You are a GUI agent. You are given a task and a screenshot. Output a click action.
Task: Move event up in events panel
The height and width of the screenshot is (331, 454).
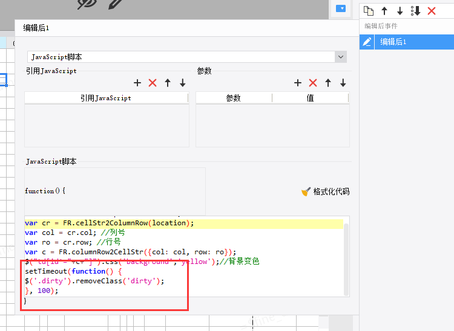pyautogui.click(x=384, y=11)
